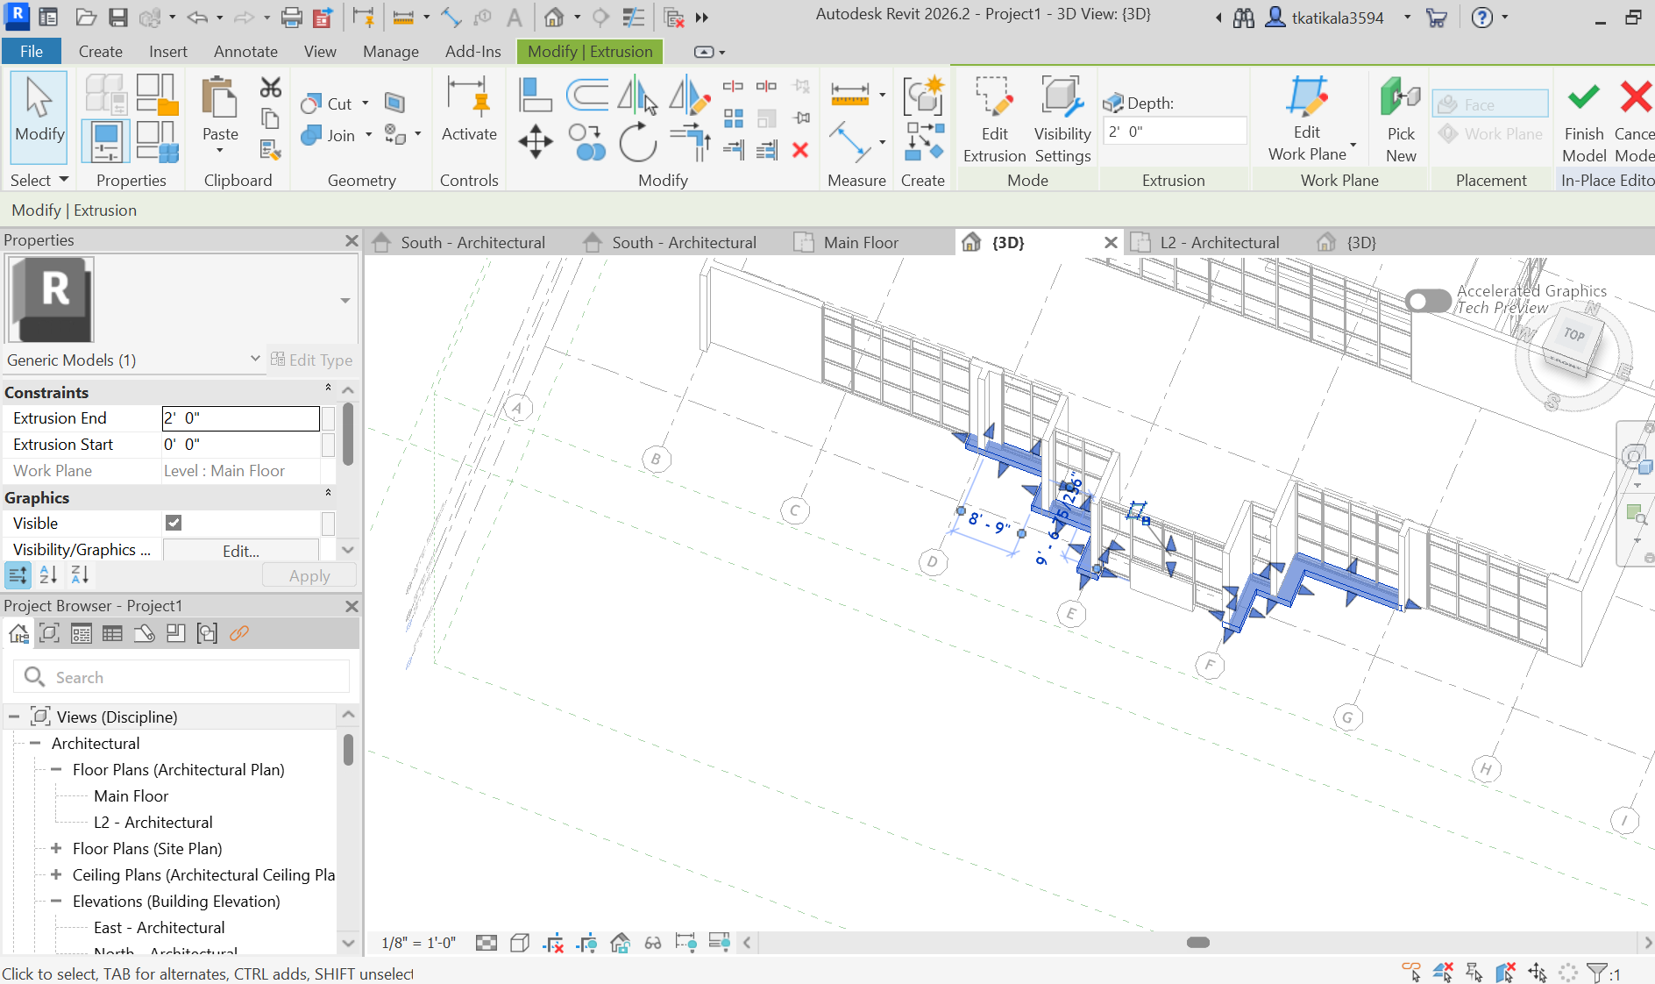Expand the Ceiling Plans node
Image resolution: width=1655 pixels, height=984 pixels.
tap(56, 875)
